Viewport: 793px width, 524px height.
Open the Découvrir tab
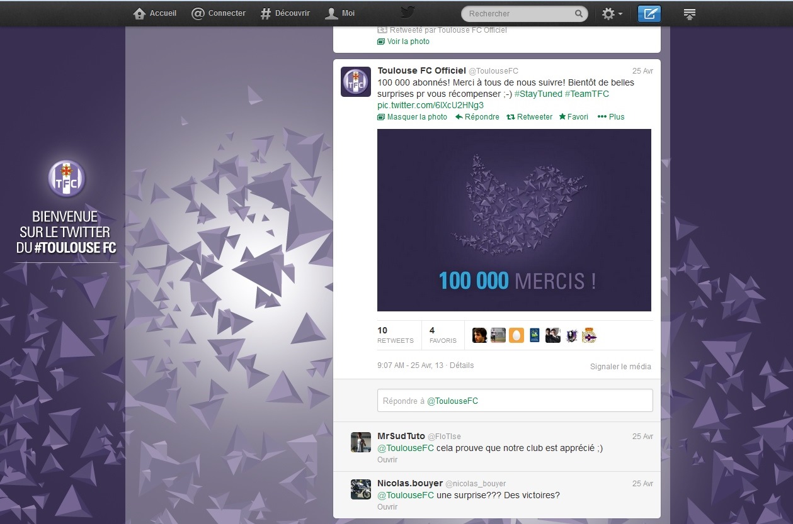pos(285,13)
